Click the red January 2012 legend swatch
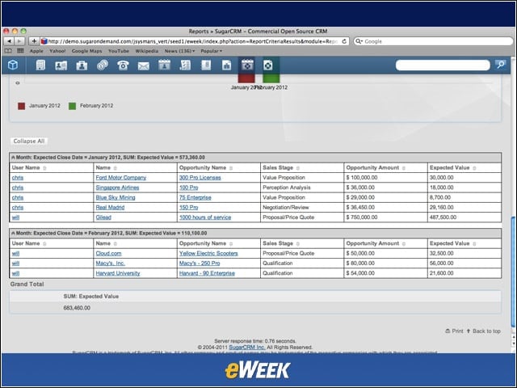Screen dimensions: 517x388 [x=22, y=106]
